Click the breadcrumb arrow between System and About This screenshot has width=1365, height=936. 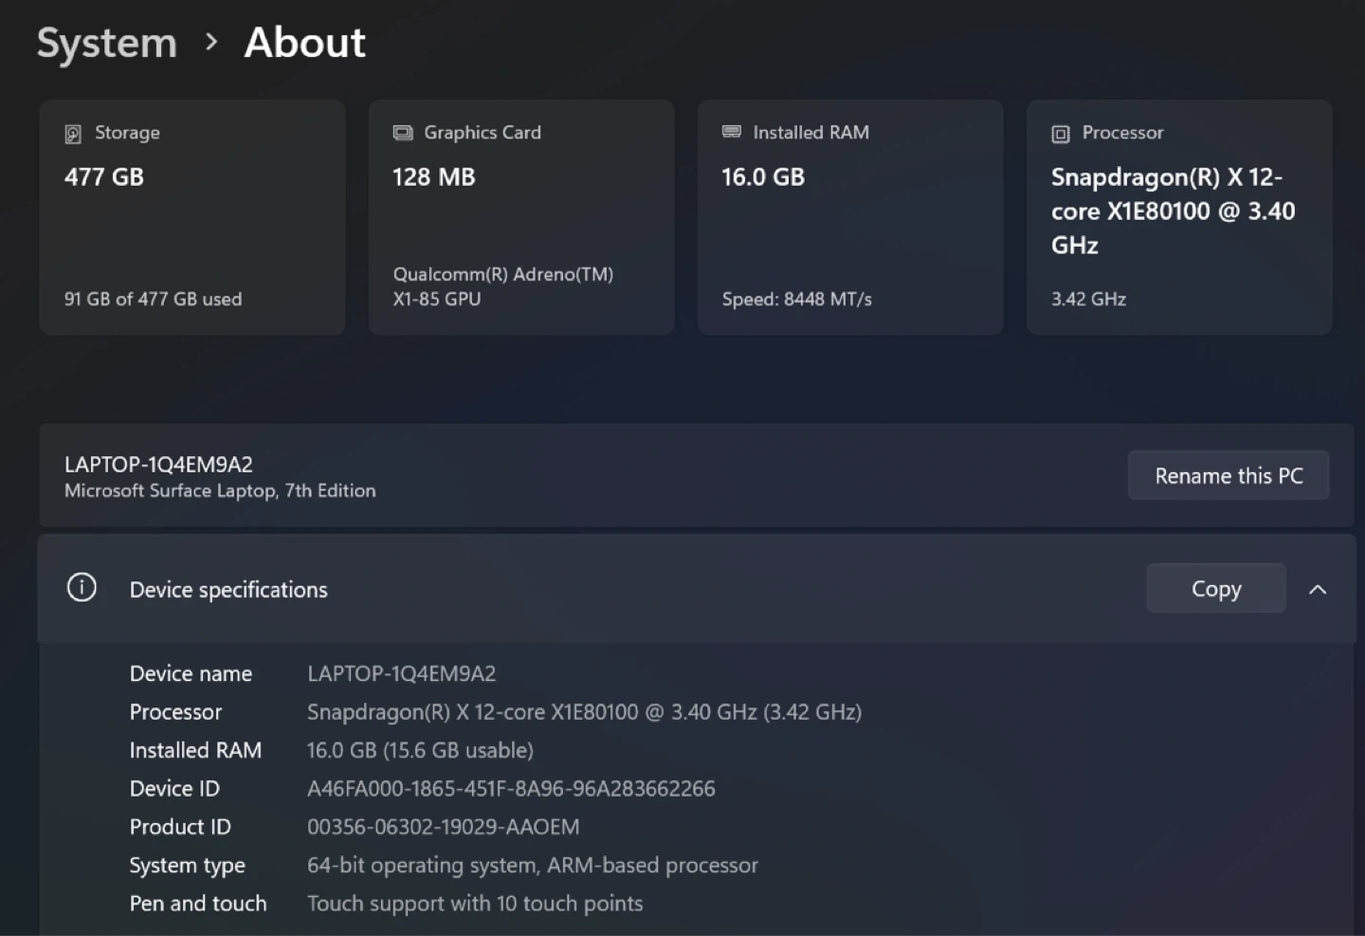pyautogui.click(x=211, y=42)
